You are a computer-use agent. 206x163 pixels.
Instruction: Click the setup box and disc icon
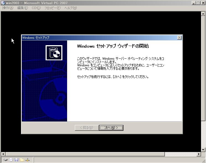[x=54, y=53]
